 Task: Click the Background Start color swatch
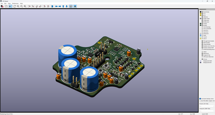(x=201, y=61)
